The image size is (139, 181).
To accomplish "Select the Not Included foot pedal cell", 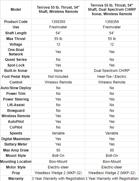I will click(x=58, y=76).
